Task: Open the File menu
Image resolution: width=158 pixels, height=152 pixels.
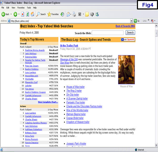Action: pos(3,8)
